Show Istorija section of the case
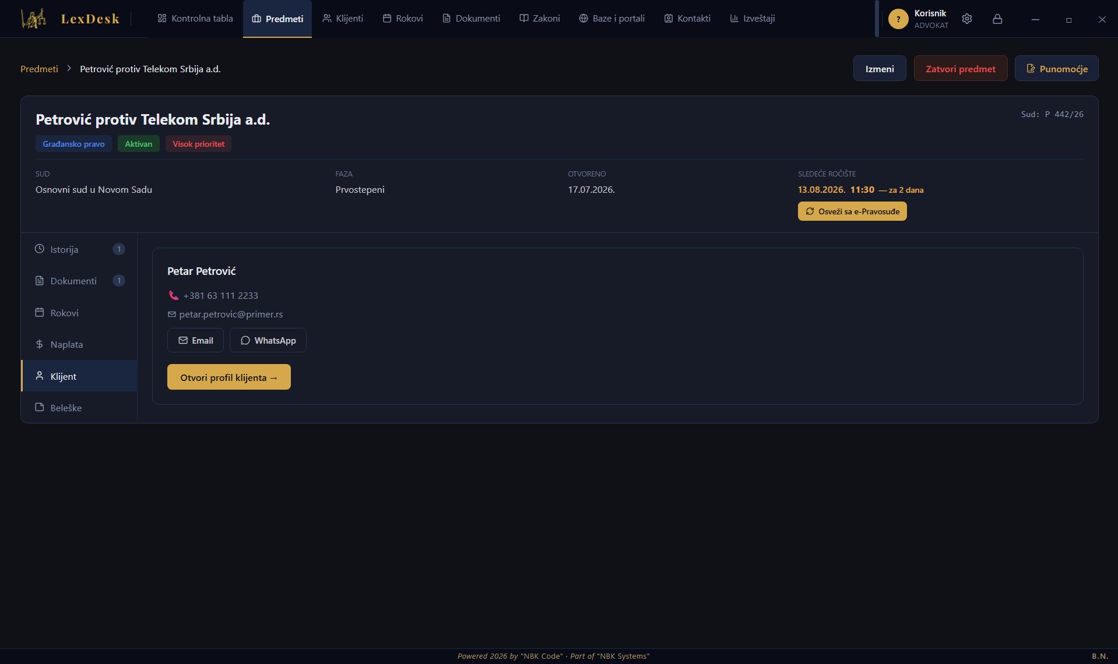Image resolution: width=1118 pixels, height=664 pixels. click(x=79, y=249)
